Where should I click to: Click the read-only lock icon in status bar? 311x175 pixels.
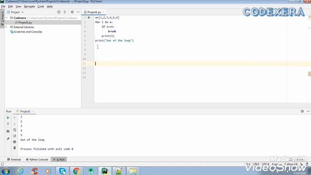(x=301, y=164)
